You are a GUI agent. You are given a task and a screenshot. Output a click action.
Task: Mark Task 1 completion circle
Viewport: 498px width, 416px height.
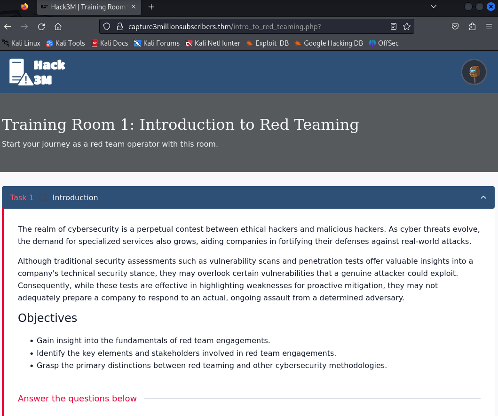click(43, 198)
